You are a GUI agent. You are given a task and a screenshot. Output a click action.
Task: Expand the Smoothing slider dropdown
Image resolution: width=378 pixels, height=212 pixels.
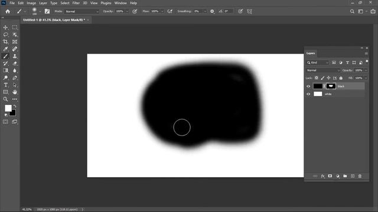pos(205,11)
